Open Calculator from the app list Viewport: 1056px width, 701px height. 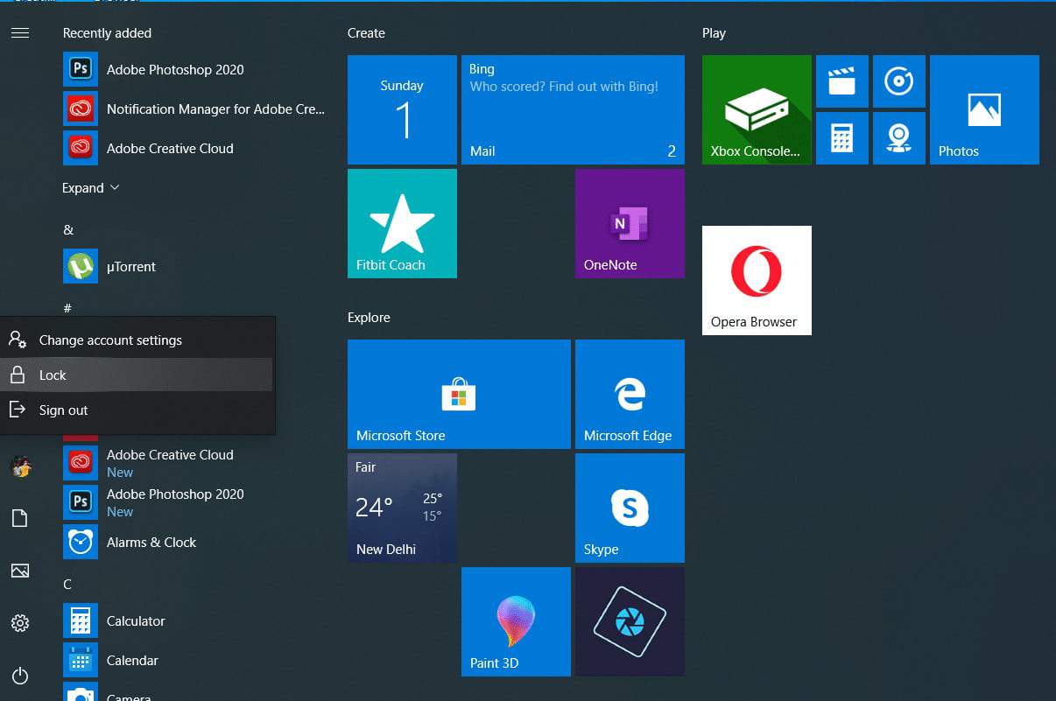pos(194,620)
